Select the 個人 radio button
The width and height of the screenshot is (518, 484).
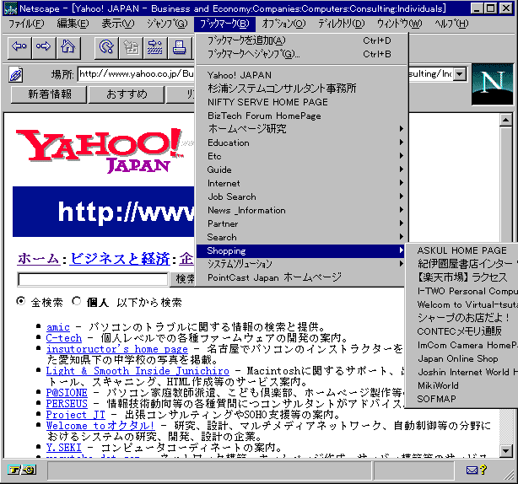pyautogui.click(x=77, y=302)
